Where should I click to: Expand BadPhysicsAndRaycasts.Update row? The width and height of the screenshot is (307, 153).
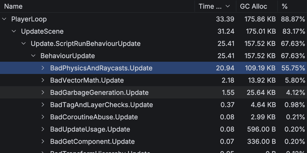pos(43,68)
